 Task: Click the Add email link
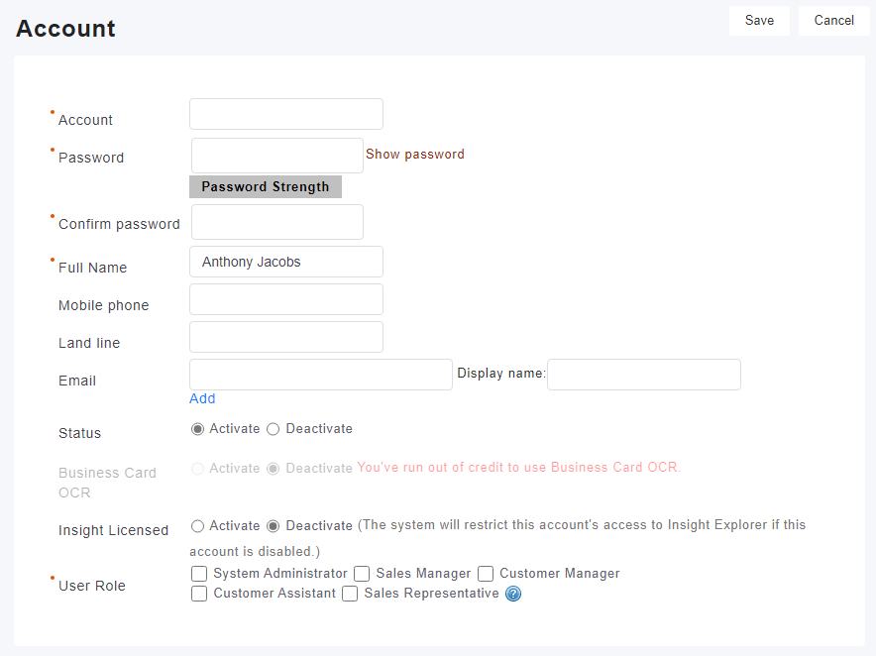point(202,398)
